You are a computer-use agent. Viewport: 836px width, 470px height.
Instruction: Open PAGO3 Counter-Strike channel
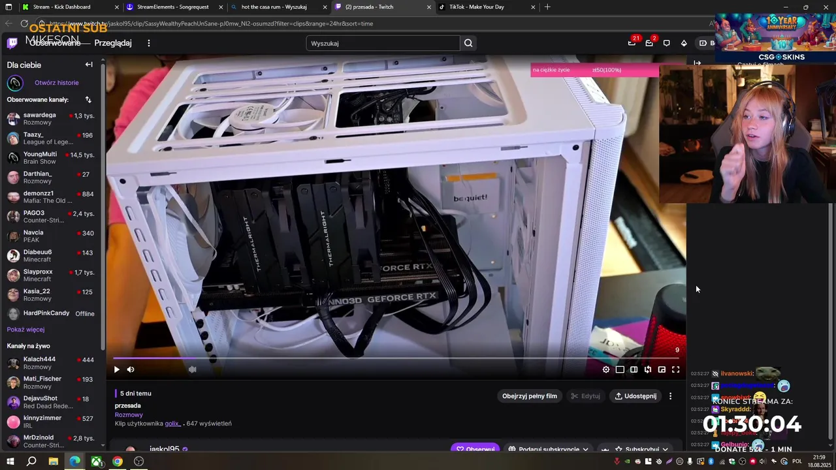(52, 217)
